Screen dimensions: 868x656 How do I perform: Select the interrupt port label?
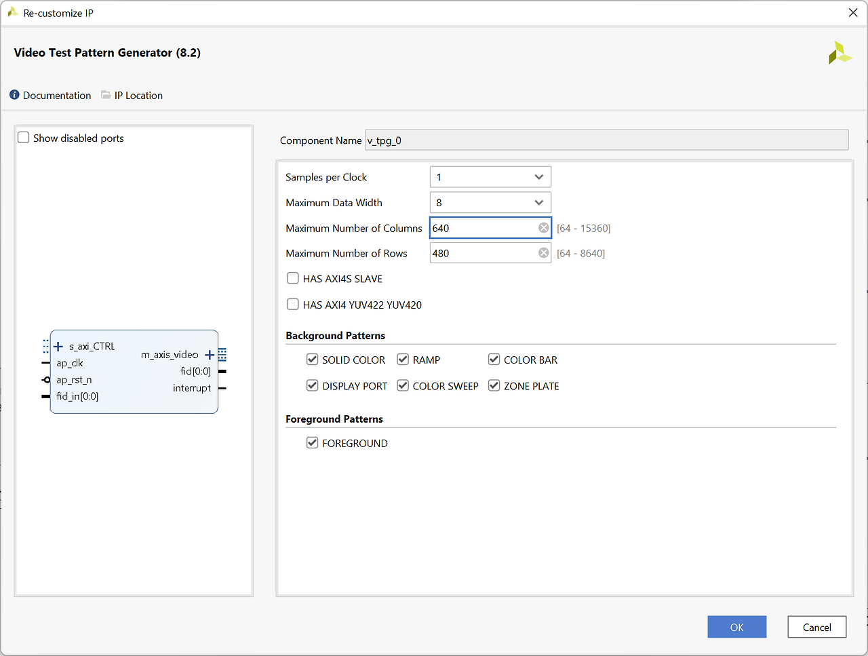coord(192,388)
